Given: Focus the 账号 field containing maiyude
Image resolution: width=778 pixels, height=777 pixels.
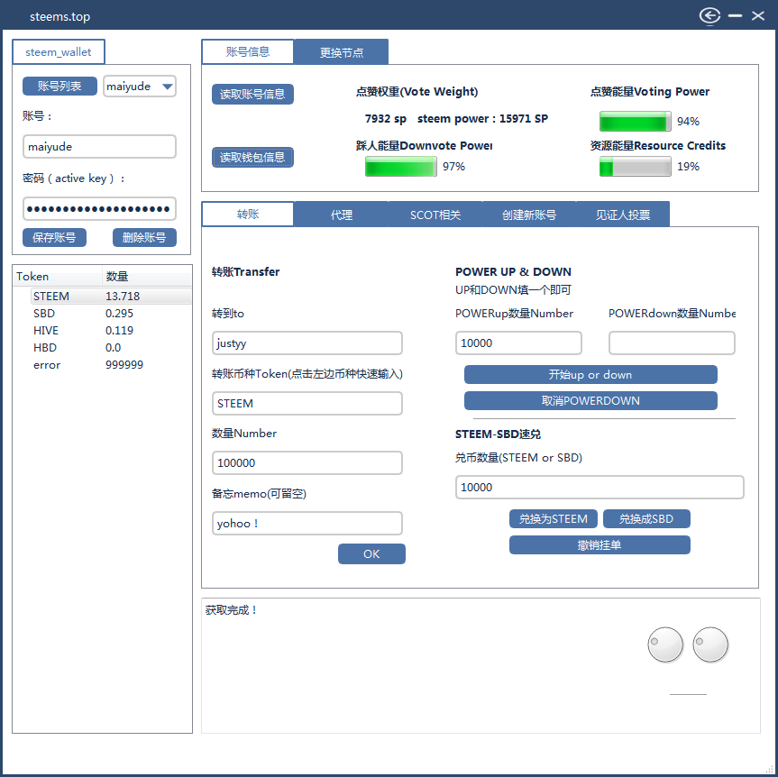Looking at the screenshot, I should pos(99,147).
